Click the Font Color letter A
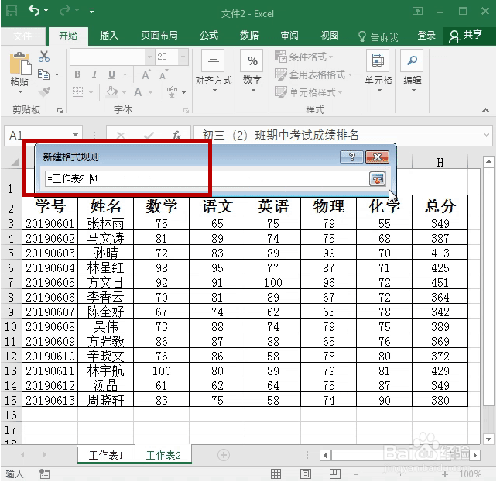The image size is (500, 486). pos(138,92)
